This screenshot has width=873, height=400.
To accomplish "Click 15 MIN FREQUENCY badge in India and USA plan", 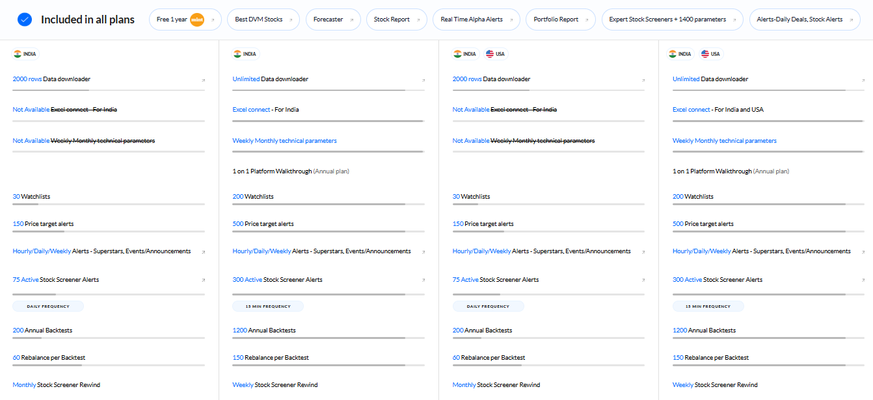I will [x=708, y=306].
